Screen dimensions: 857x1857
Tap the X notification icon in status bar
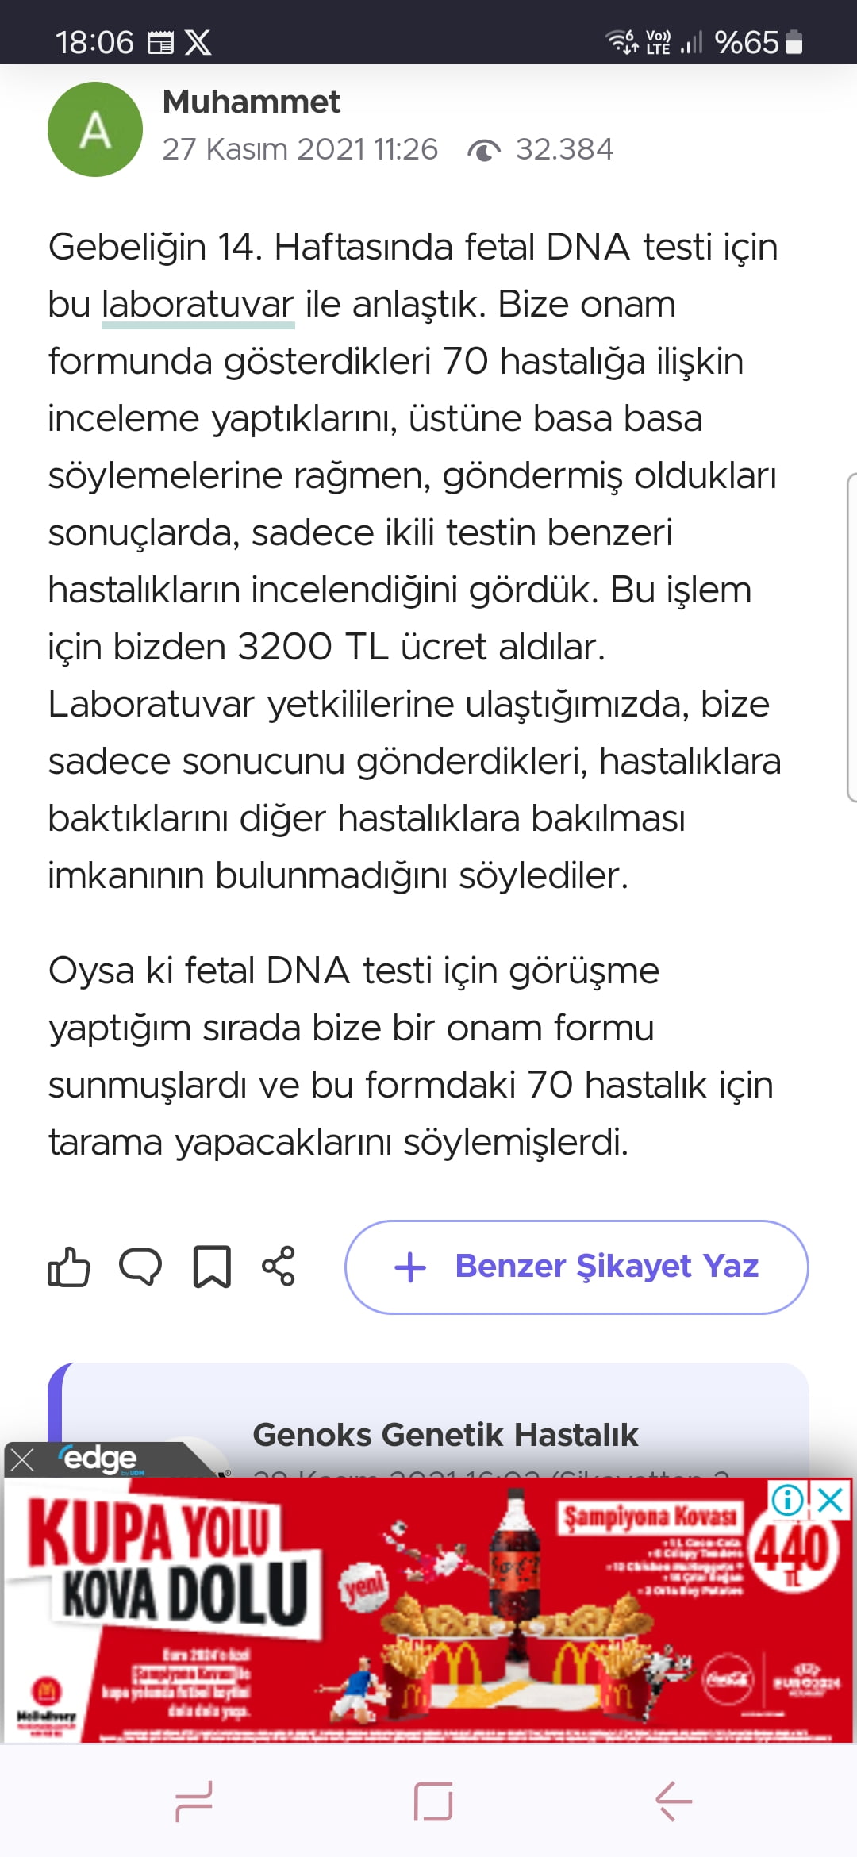coord(198,42)
